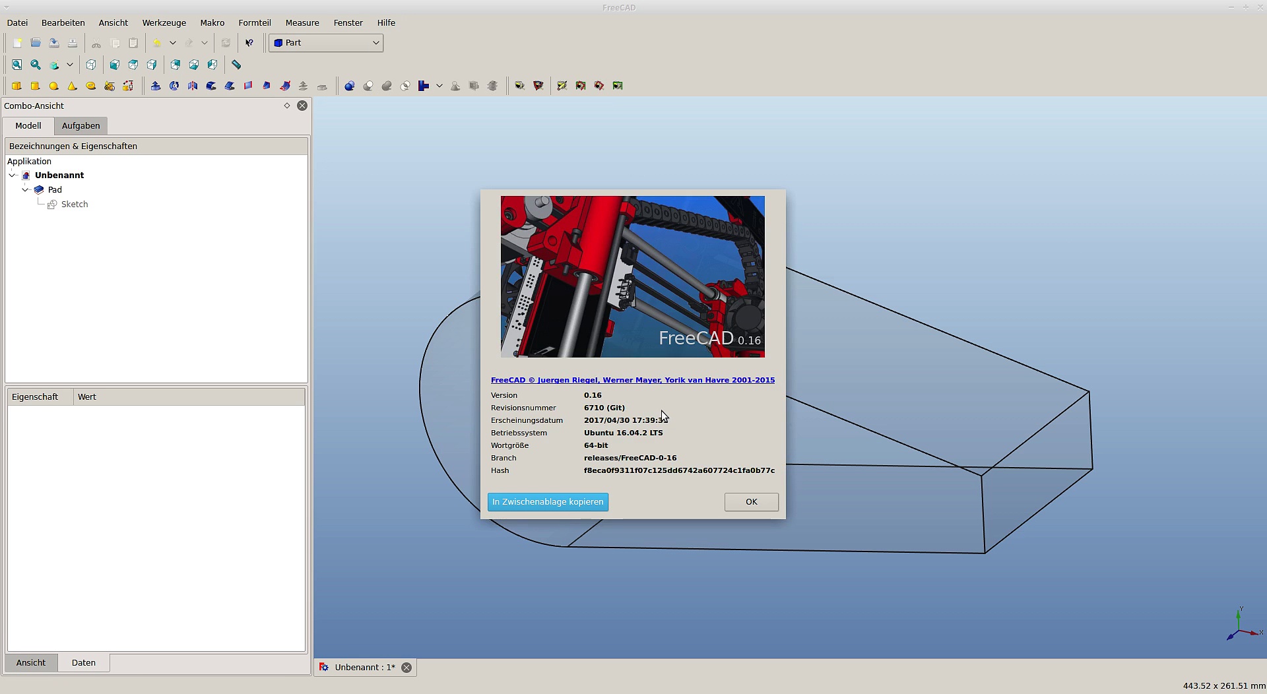Click the Revolve tool icon
Screen dimensions: 1267x694
click(x=174, y=86)
